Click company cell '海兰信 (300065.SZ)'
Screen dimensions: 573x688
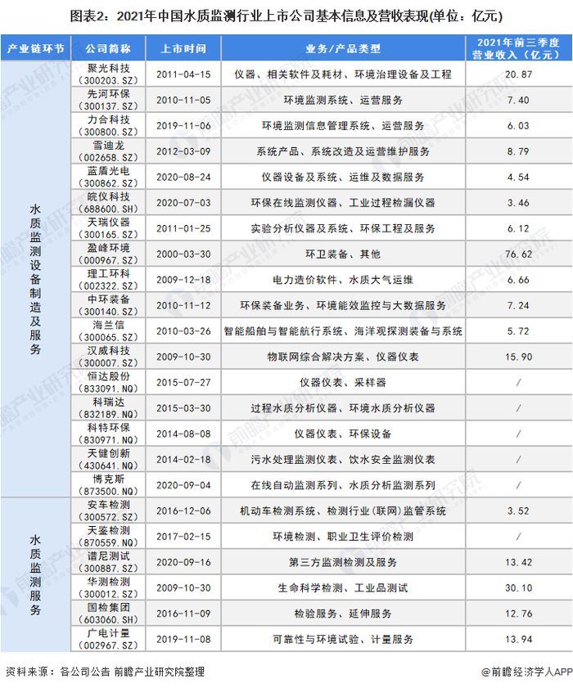pos(108,331)
